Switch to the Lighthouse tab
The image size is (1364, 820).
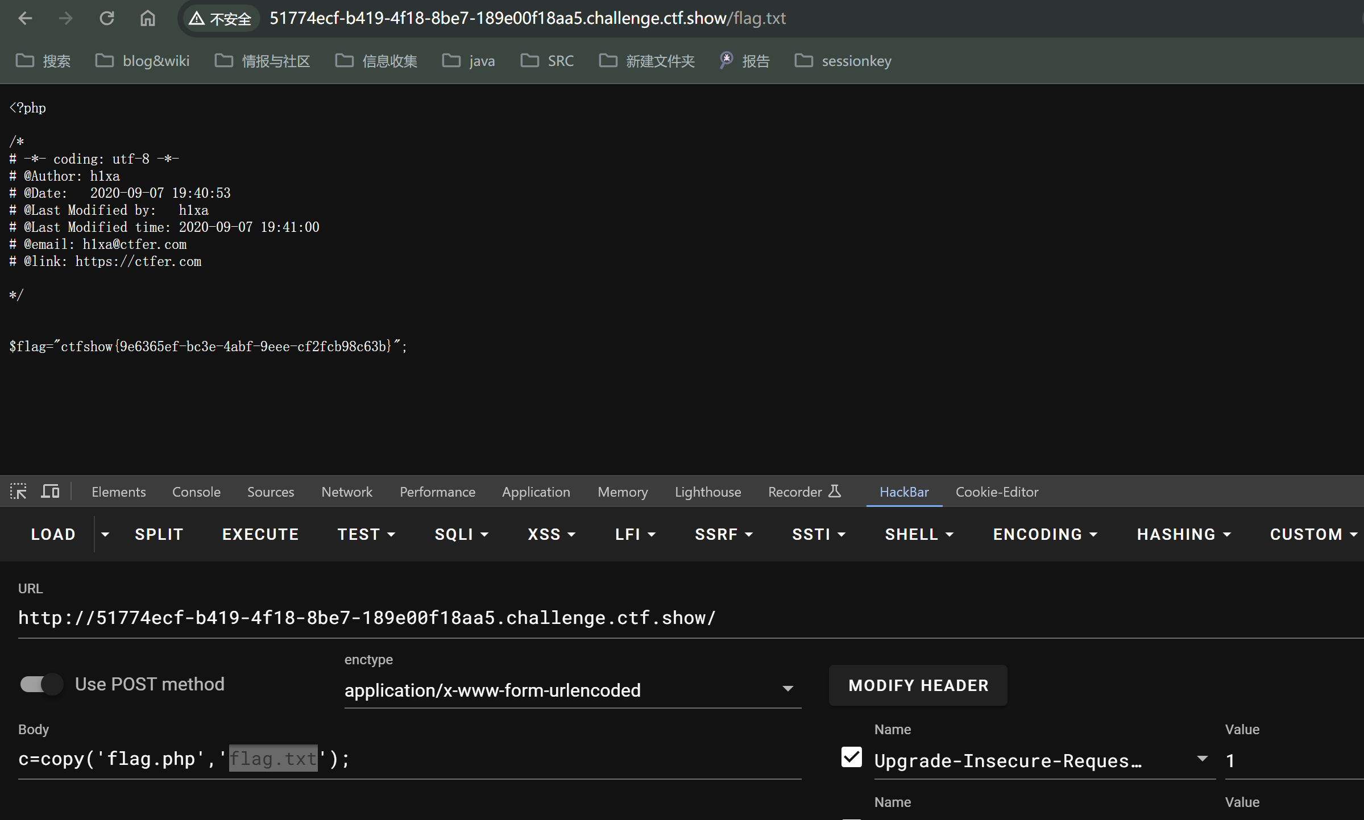[708, 492]
